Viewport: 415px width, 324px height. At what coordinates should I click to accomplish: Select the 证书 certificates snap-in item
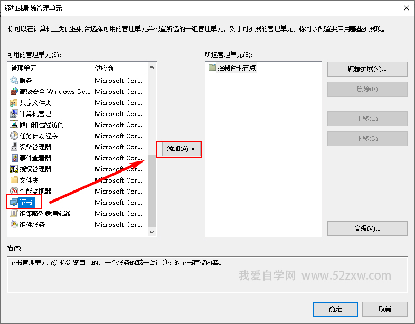25,202
